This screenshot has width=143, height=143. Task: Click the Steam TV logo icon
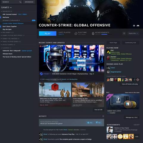41,74
